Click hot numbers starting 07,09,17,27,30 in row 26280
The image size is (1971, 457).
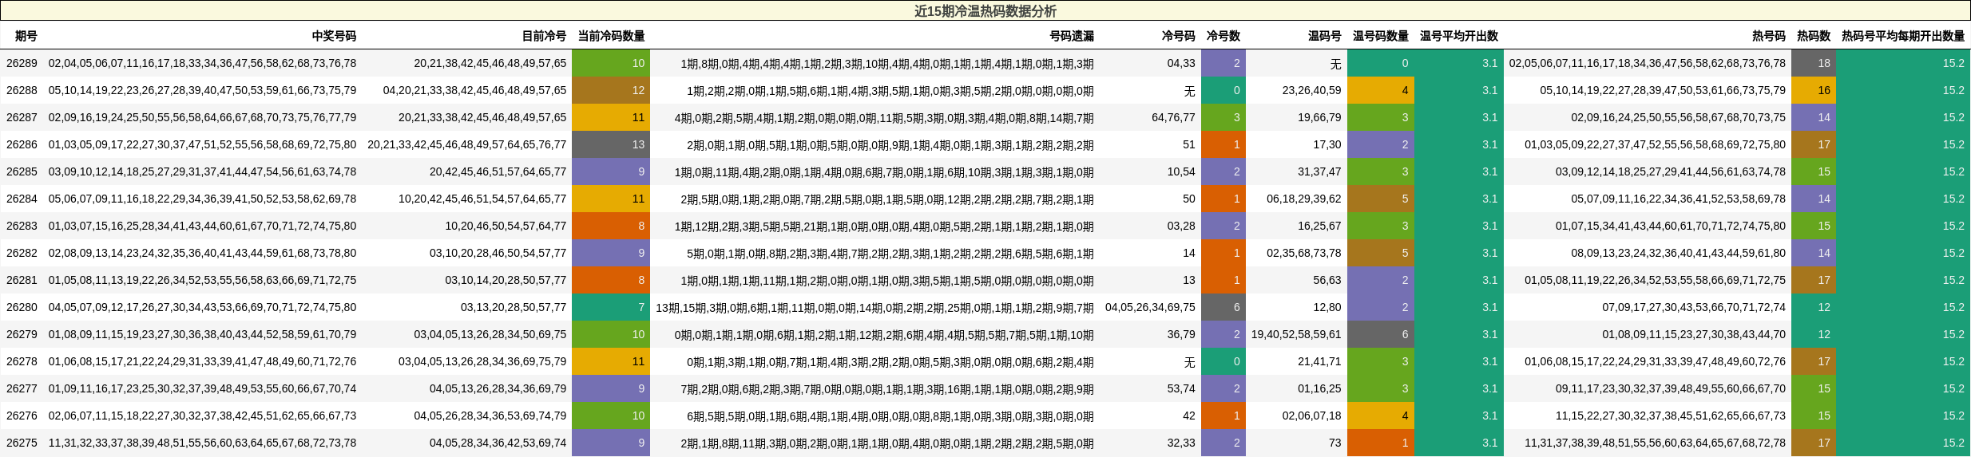point(1694,307)
